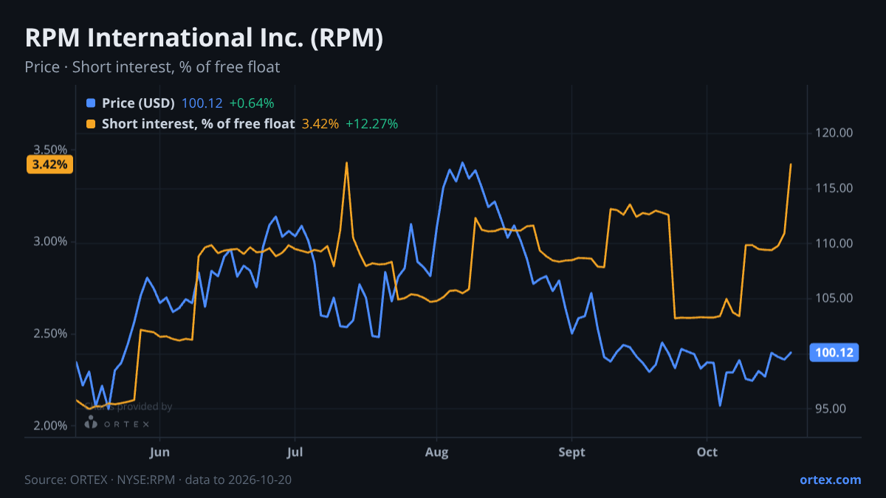Click the 120.00 right axis label

[835, 134]
